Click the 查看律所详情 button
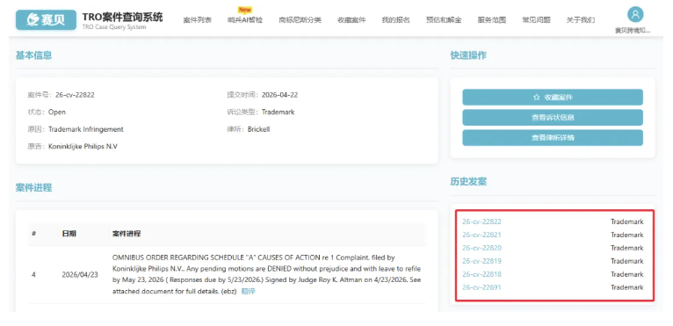The image size is (673, 326). tap(553, 138)
